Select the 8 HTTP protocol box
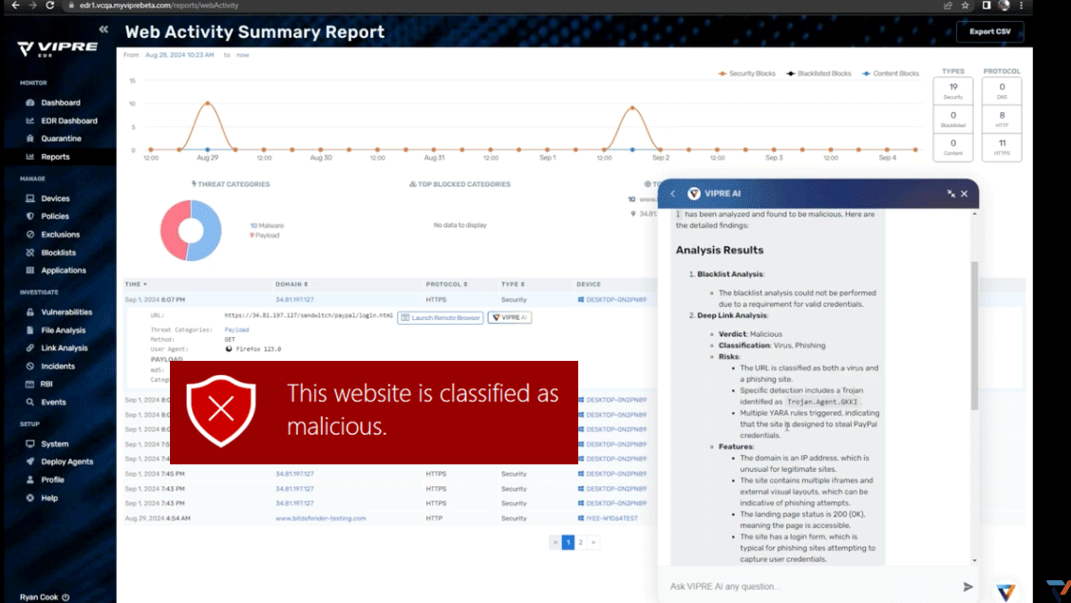This screenshot has height=603, width=1071. 1002,120
